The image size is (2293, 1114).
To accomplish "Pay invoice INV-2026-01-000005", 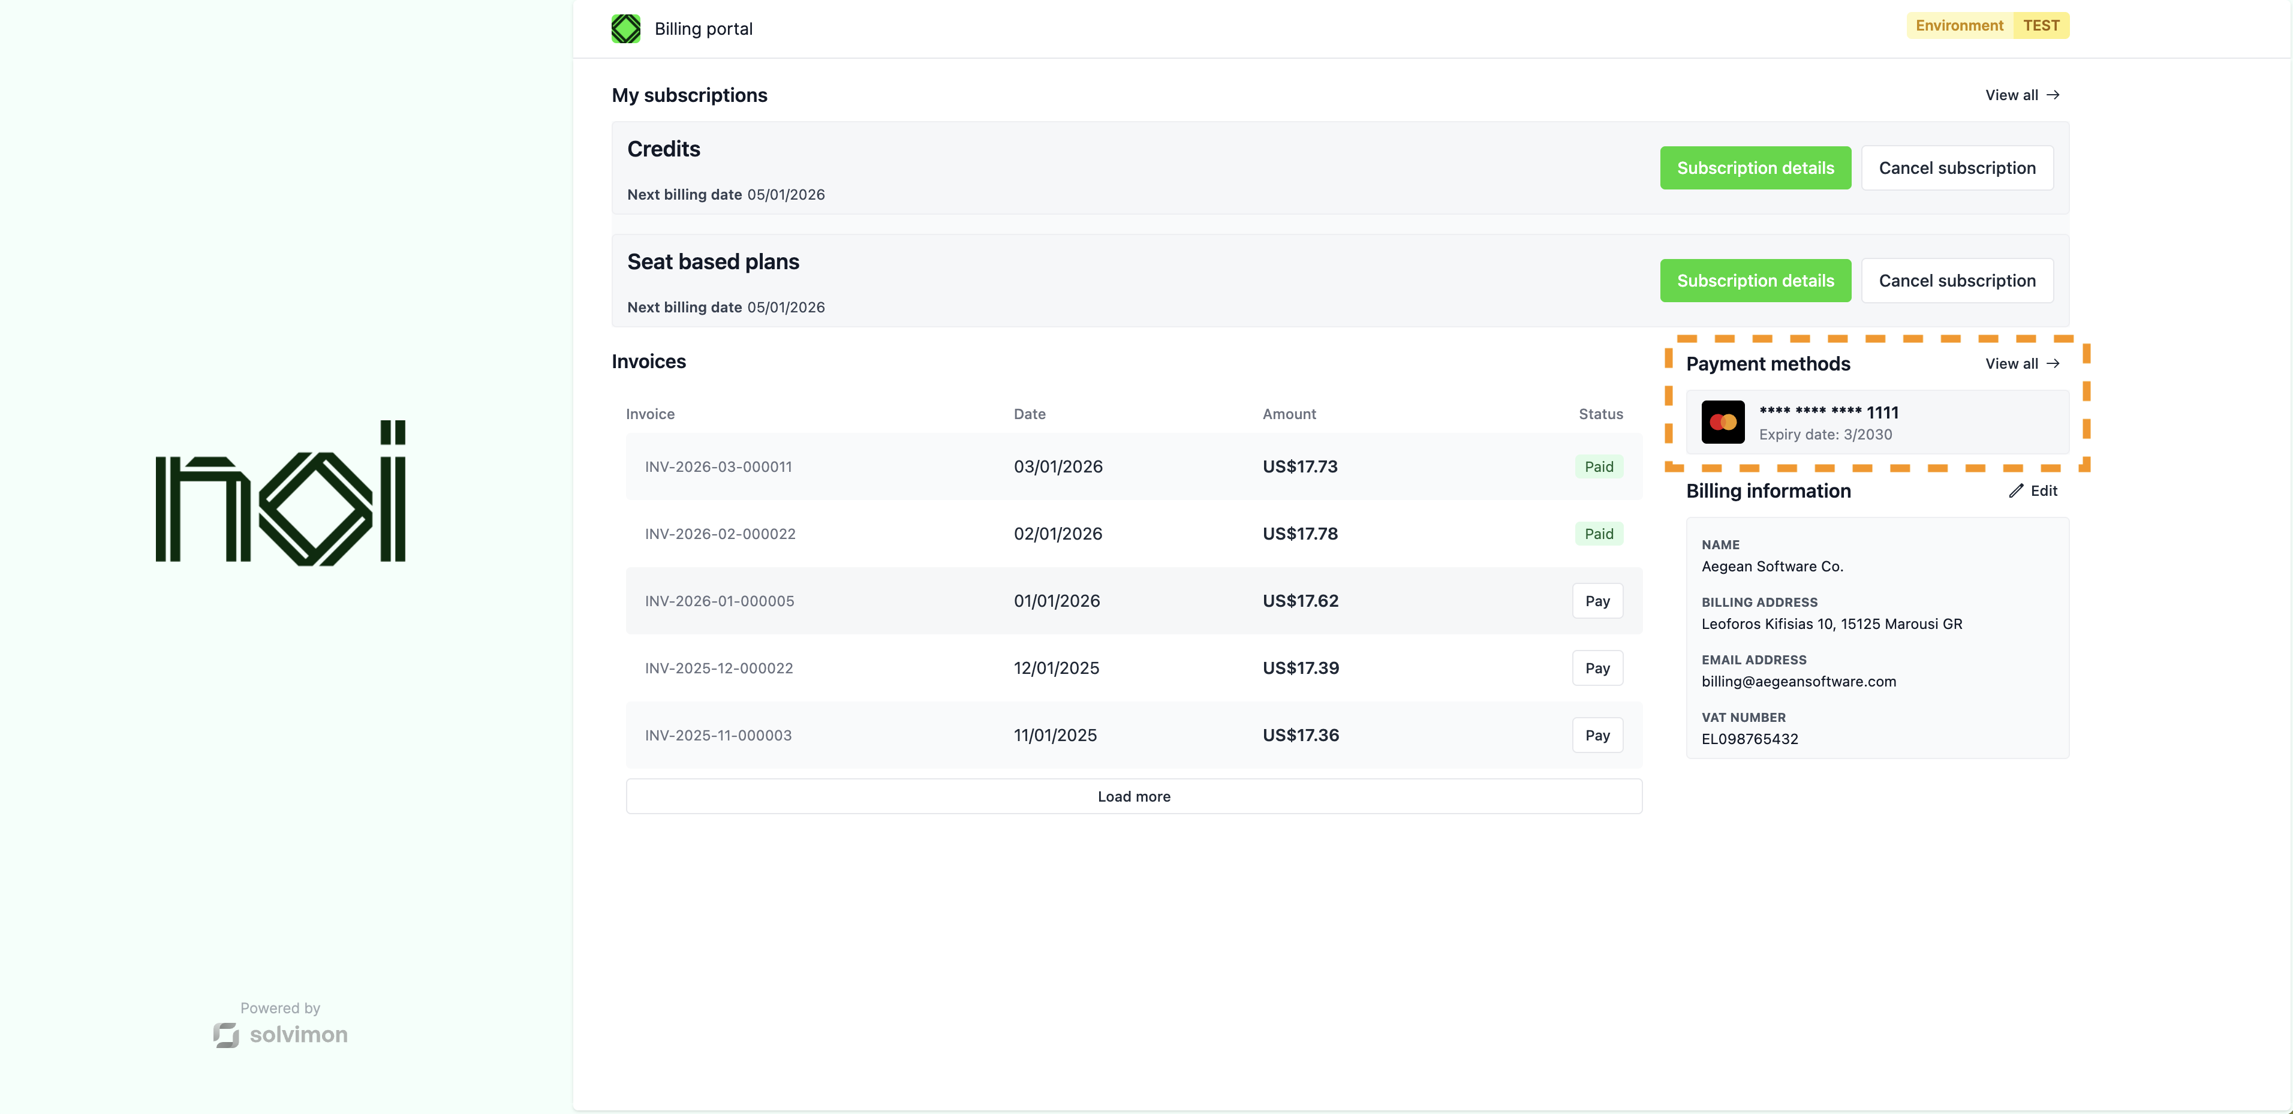I will (1597, 601).
